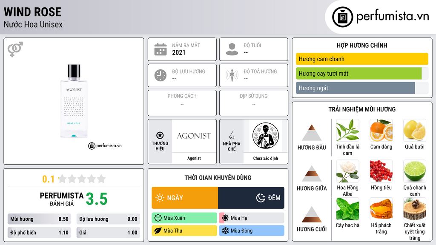Click the perfumista.vn bottle logo icon
This screenshot has height=245, width=436.
pyautogui.click(x=342, y=17)
